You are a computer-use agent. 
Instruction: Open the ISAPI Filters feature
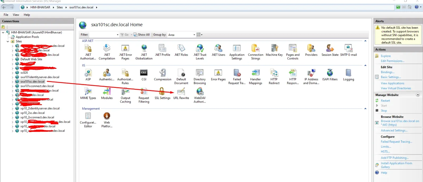(x=330, y=75)
